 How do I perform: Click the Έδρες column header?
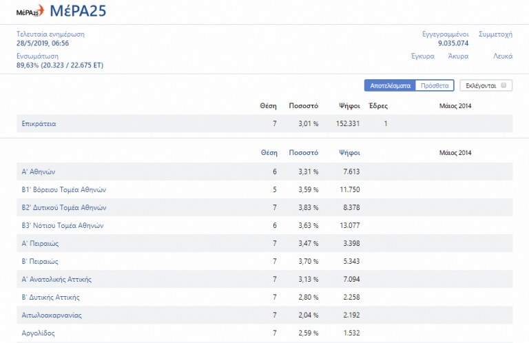[x=378, y=106]
